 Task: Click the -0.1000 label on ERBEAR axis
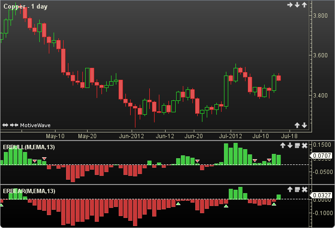(323, 213)
